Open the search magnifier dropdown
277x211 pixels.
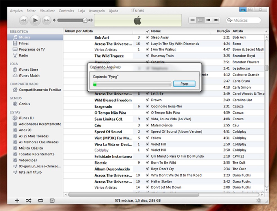tap(230, 20)
